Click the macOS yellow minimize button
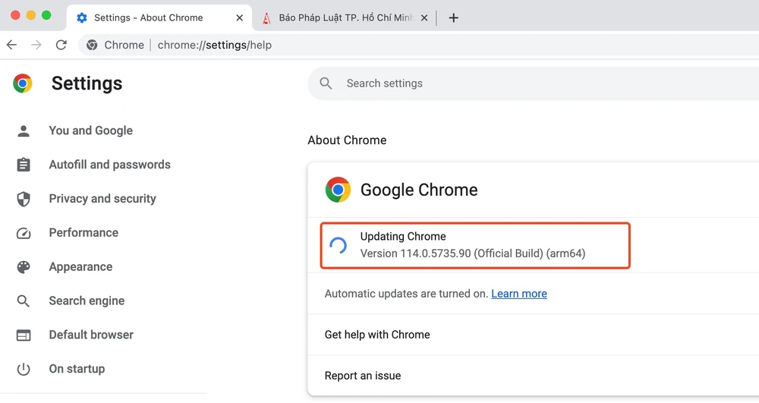 (x=31, y=15)
